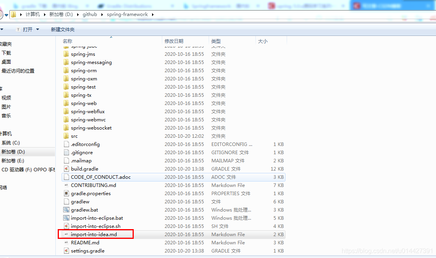This screenshot has width=436, height=258.
Task: Select the settings.gradle file name
Action: (x=88, y=251)
